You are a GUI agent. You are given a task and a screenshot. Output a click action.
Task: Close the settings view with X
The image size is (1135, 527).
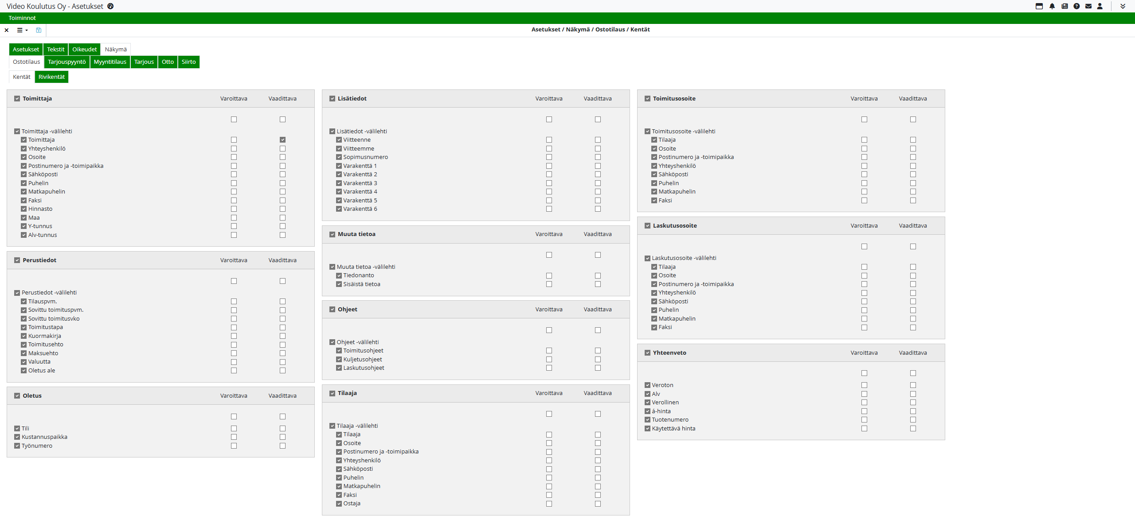[7, 30]
